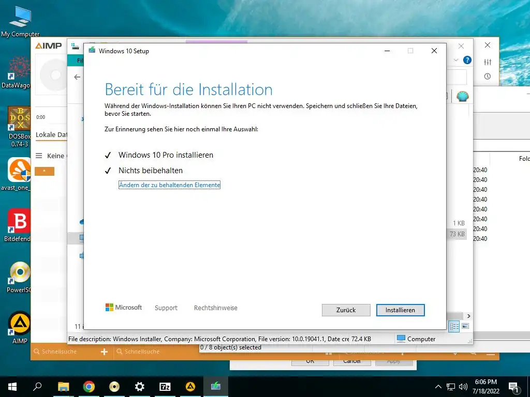Expand the ribbon chevron in file manager
This screenshot has width=530, height=397.
[x=456, y=60]
